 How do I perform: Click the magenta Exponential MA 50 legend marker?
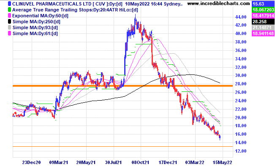coord(9,16)
